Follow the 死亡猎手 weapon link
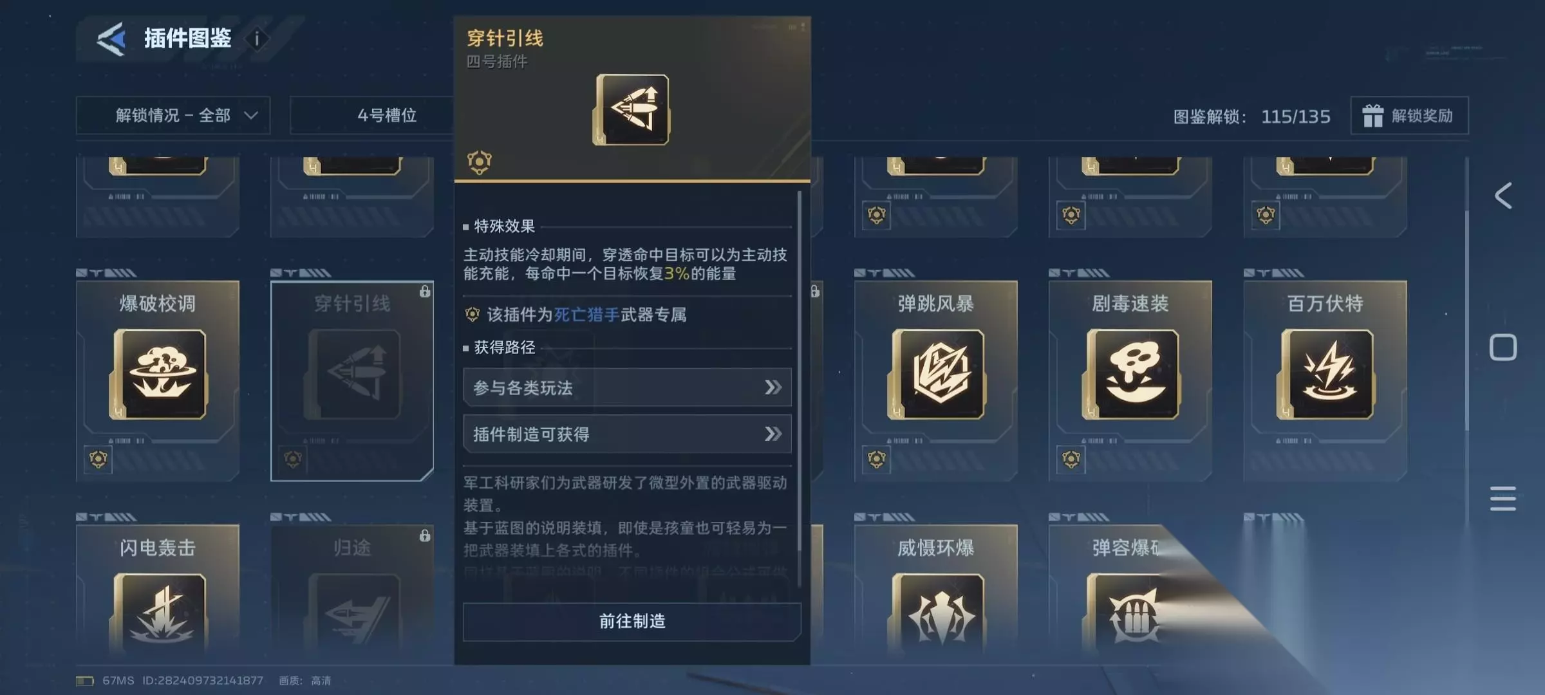This screenshot has height=695, width=1545. tap(586, 315)
